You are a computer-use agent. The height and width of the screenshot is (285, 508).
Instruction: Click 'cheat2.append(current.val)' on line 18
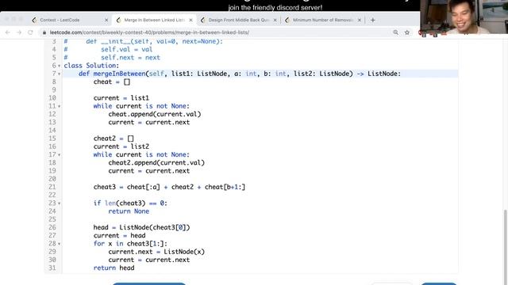[156, 162]
